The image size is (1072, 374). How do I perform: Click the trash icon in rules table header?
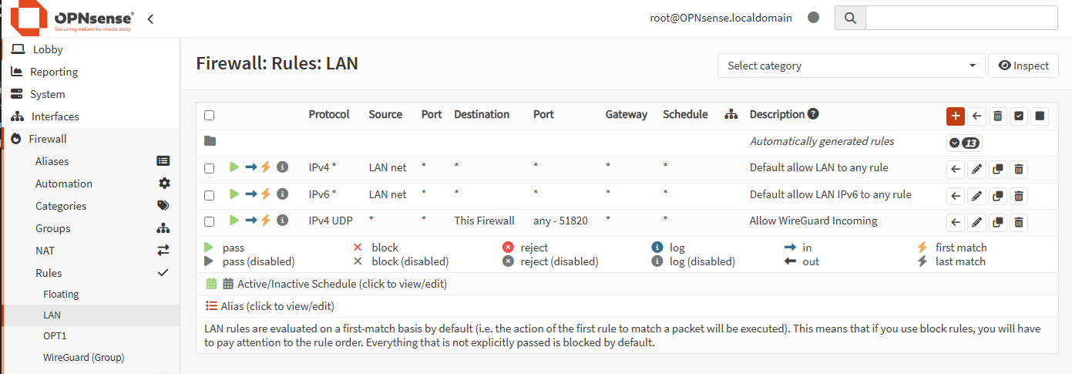pos(998,116)
